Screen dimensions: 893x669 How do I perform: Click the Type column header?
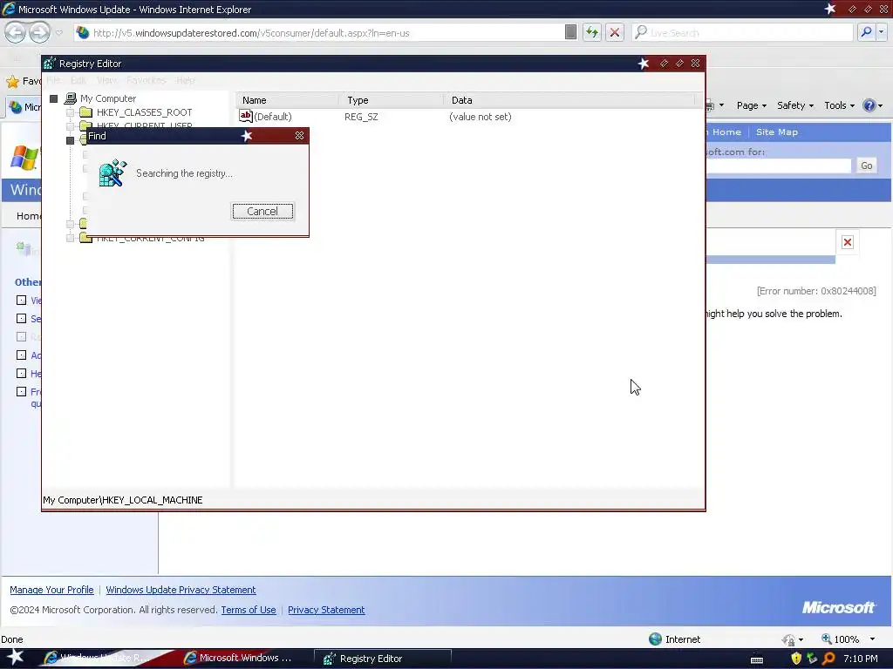point(391,100)
